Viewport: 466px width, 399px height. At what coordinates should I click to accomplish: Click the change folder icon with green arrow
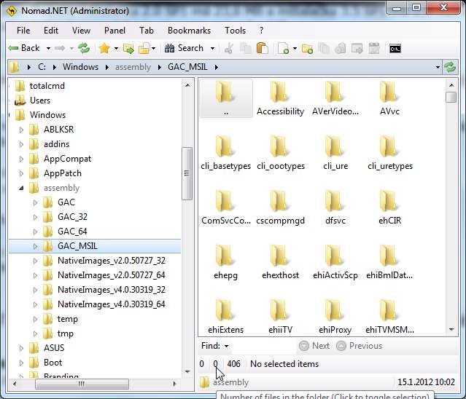point(128,48)
